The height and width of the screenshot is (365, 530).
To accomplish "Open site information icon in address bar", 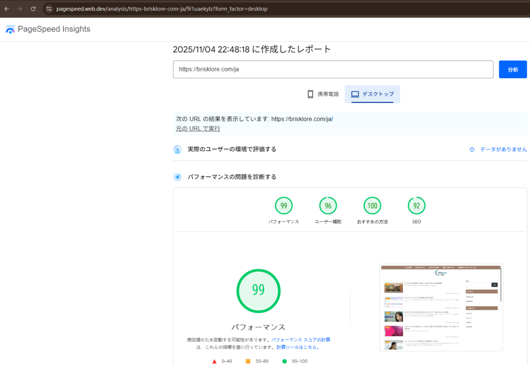I will 49,9.
